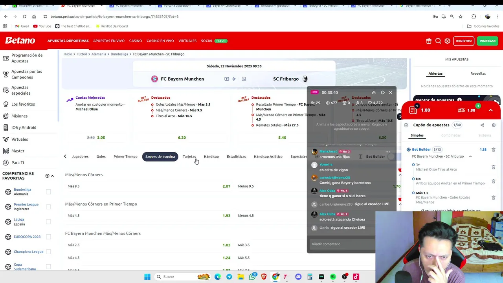Image resolution: width=503 pixels, height=283 pixels.
Task: Switch to the Tarjetas tab
Action: click(189, 156)
